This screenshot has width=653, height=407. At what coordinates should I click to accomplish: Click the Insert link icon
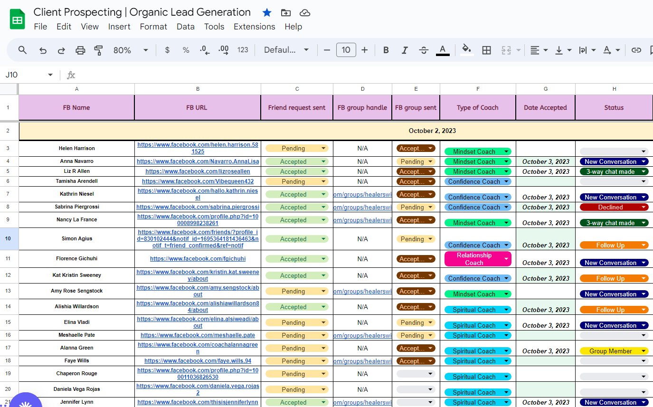[636, 50]
